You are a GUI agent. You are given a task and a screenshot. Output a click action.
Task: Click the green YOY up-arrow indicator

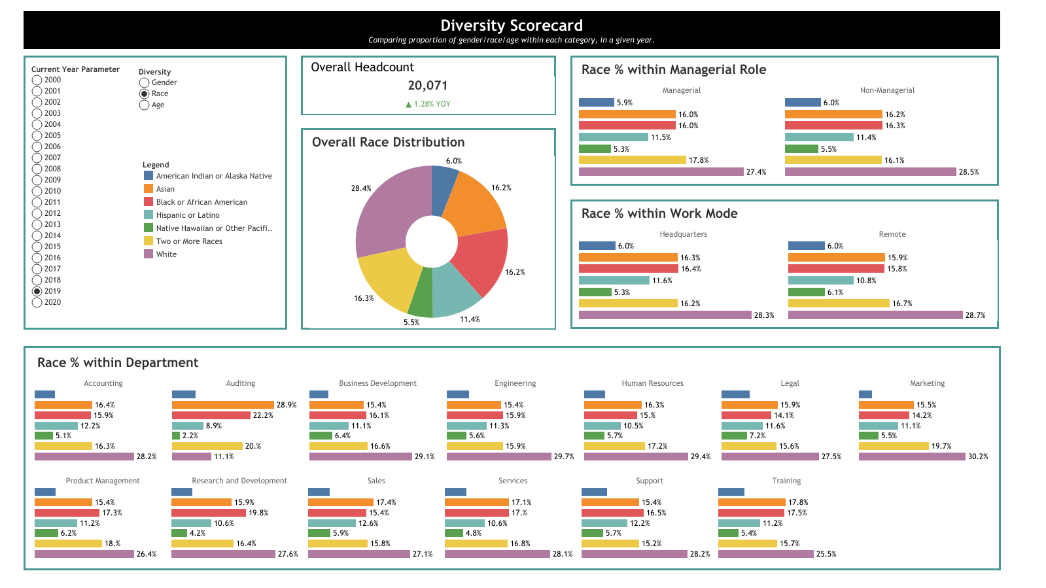coord(409,104)
